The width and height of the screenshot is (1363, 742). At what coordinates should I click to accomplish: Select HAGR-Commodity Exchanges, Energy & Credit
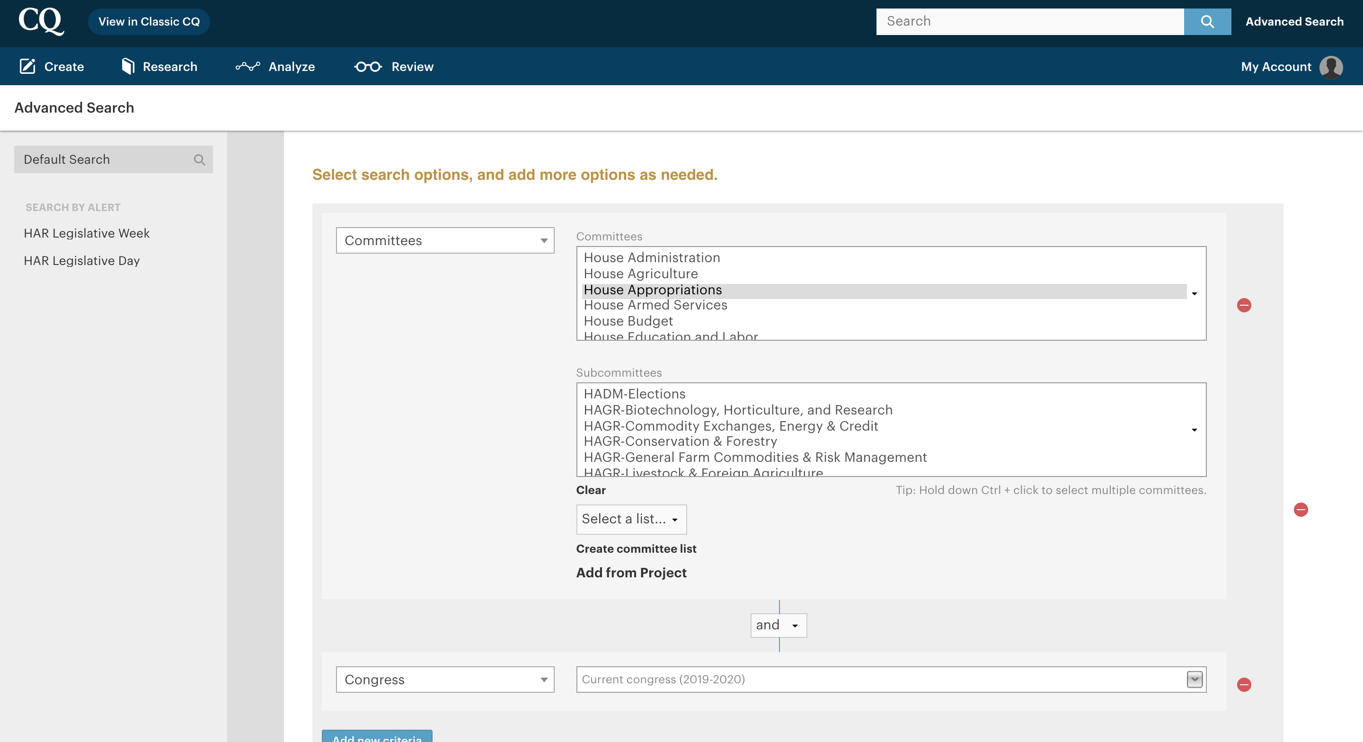pos(884,426)
